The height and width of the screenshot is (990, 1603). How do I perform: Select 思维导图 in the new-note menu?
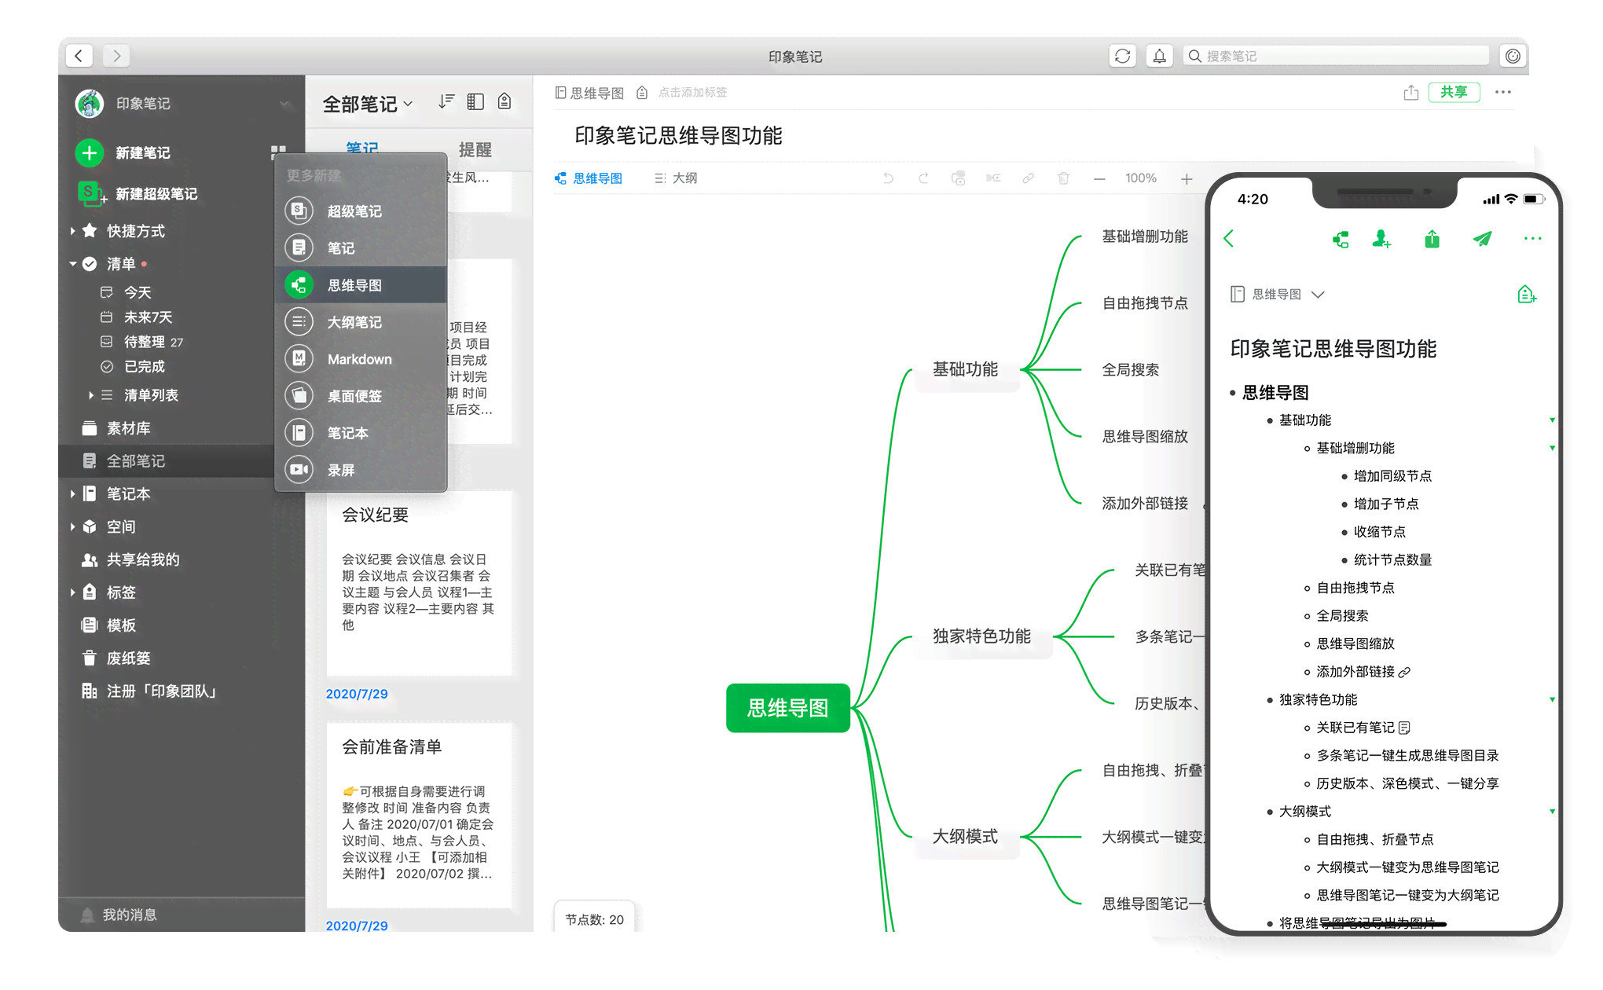361,284
